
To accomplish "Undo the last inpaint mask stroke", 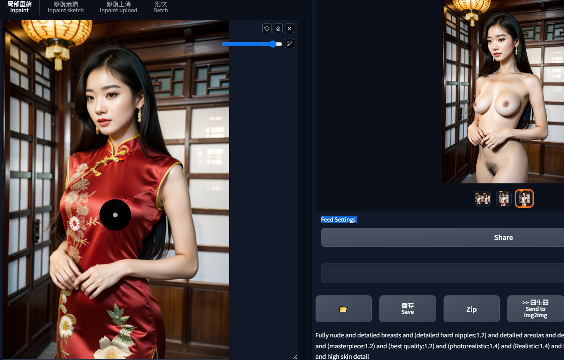I will [x=267, y=29].
